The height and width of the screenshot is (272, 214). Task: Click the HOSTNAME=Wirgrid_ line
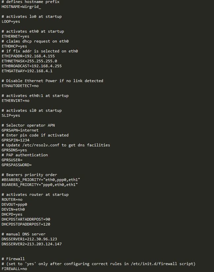pyautogui.click(x=21, y=7)
